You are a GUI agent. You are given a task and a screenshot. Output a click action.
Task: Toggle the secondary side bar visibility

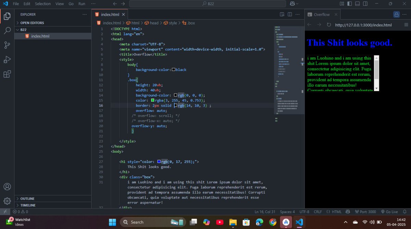(365, 4)
